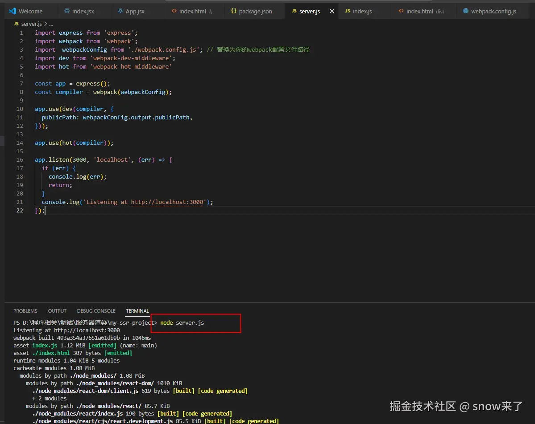Switch to the App.jsx tab
Viewport: 535px width, 424px height.
tap(135, 11)
